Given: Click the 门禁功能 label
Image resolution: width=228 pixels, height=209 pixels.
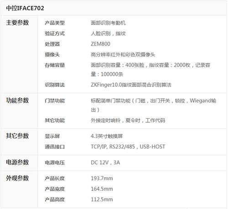Looking at the screenshot, I should (55, 101).
